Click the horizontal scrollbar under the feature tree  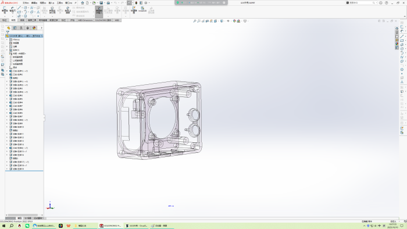click(x=24, y=215)
